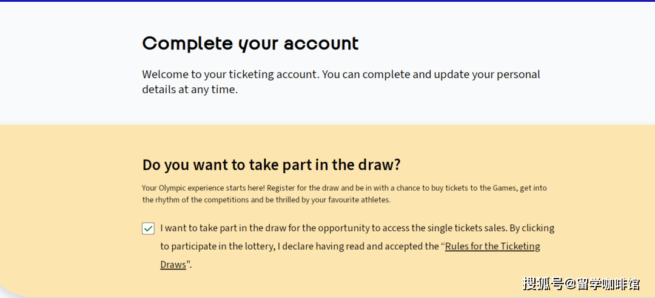Click the "Welcome to your ticketing account" sentence

pos(230,74)
